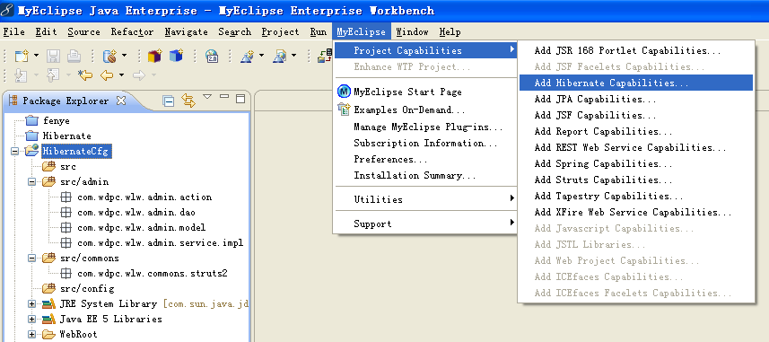Click the second cone with globe icon

pyautogui.click(x=280, y=56)
